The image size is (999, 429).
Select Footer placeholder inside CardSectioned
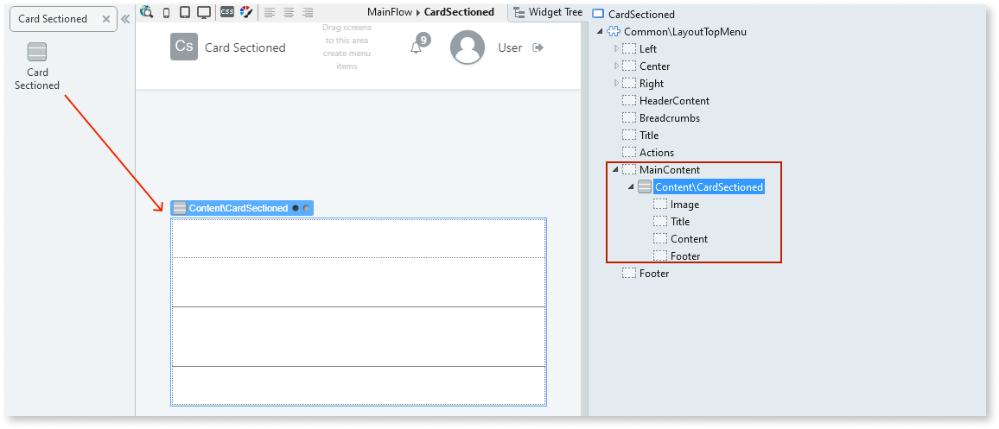685,256
